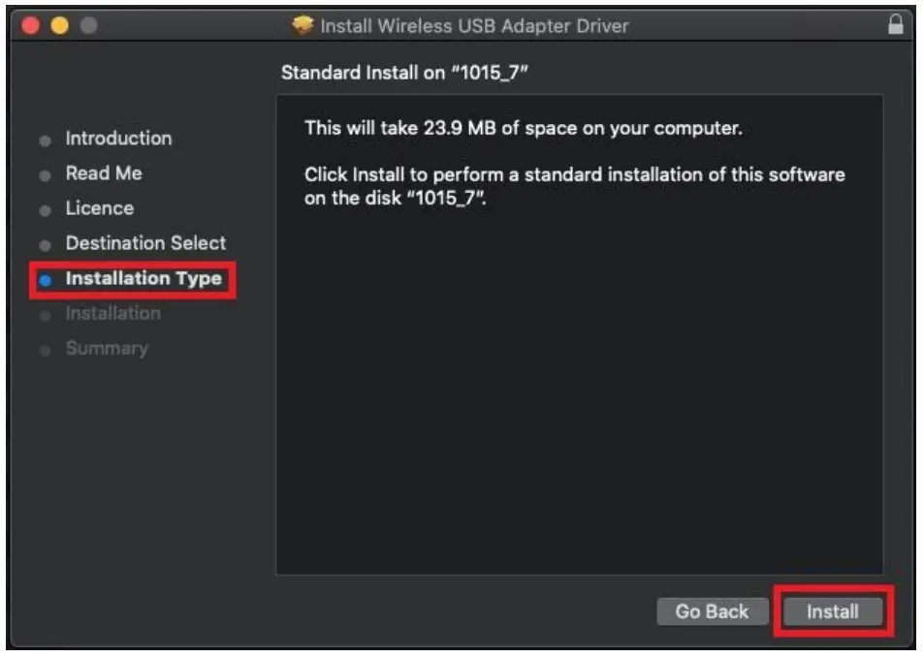Click the highlighted Installation Type step

(x=143, y=279)
